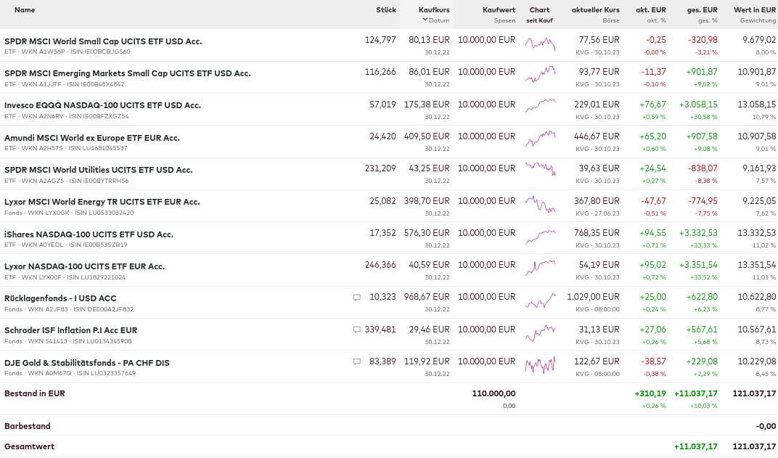Click the akt. EUR column header
778x458 pixels.
650,10
